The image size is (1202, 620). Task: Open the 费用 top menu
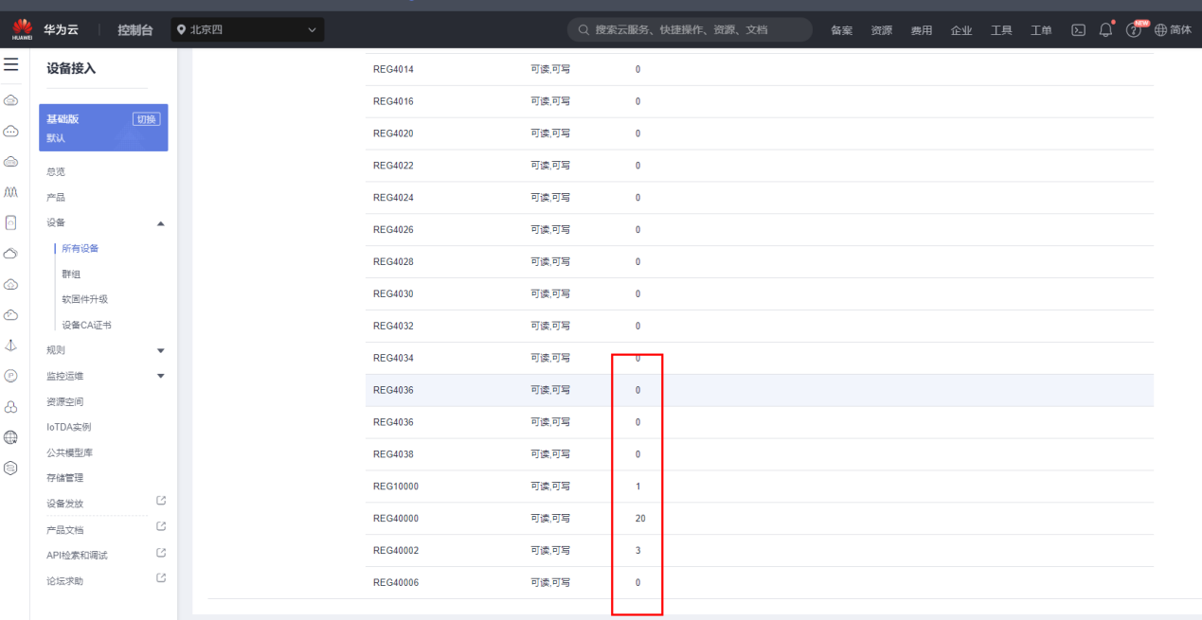922,30
